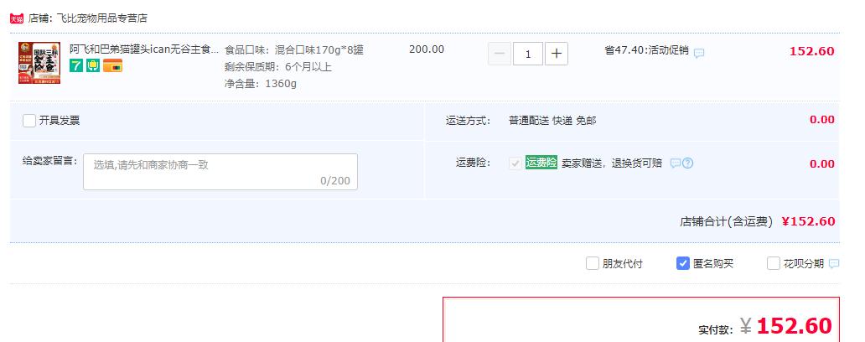Tick the 开具发票 invoice checkbox
The height and width of the screenshot is (342, 865).
click(x=29, y=120)
